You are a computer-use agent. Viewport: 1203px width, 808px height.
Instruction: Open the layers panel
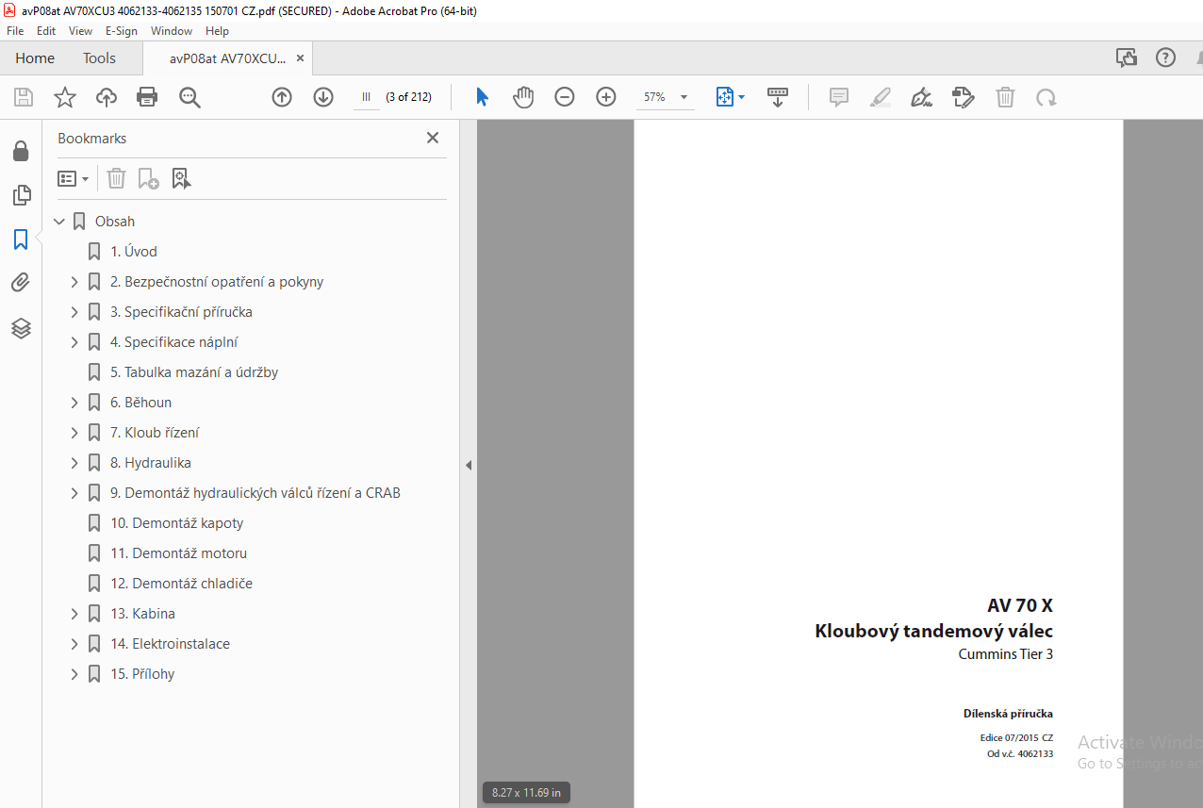[21, 328]
